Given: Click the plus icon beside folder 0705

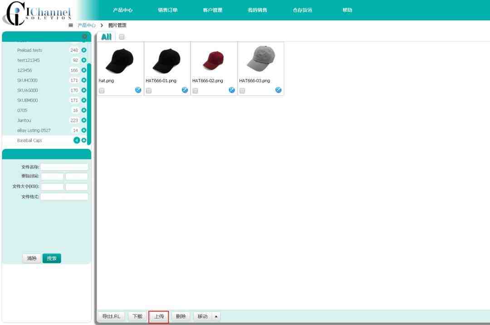Looking at the screenshot, I should [84, 110].
